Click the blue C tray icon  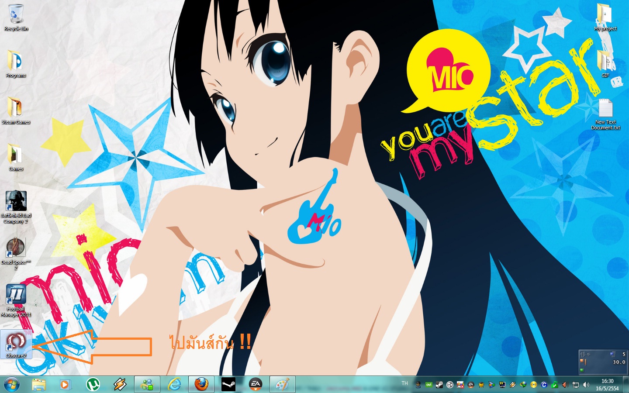point(544,385)
